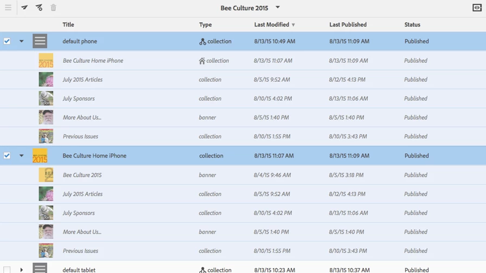Click the Published status of default tablet

pos(417,270)
